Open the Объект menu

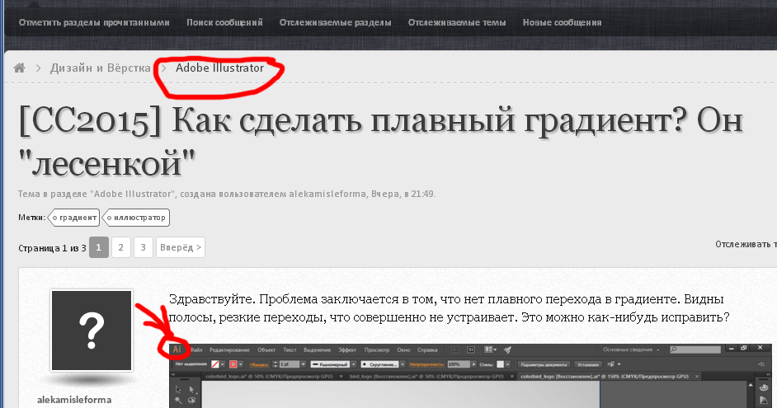266,350
